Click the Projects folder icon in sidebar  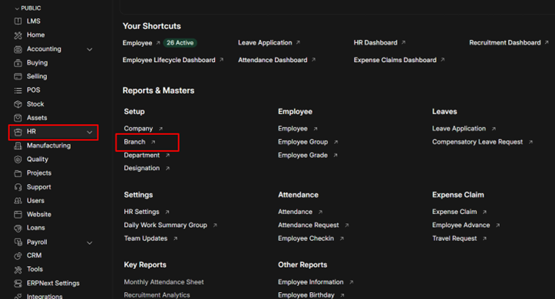coord(18,173)
